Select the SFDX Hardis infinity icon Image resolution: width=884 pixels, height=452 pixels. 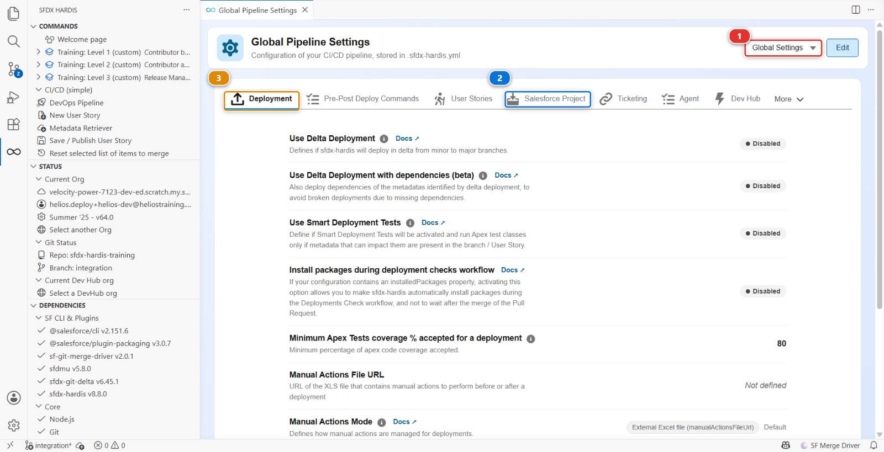pyautogui.click(x=14, y=152)
